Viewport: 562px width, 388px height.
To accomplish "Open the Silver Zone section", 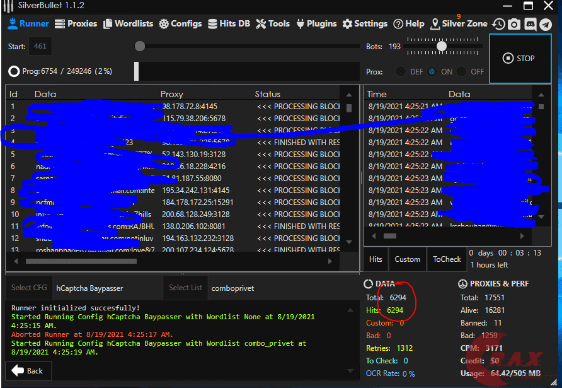I will tap(459, 24).
